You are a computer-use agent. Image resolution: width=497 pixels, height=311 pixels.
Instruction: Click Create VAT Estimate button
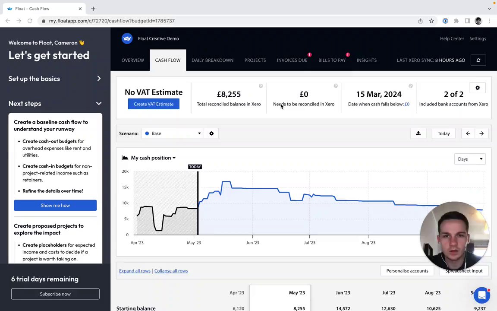coord(154,104)
